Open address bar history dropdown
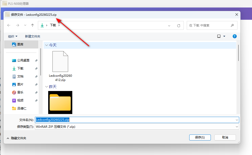Image resolution: width=252 pixels, height=155 pixels. tap(169, 25)
